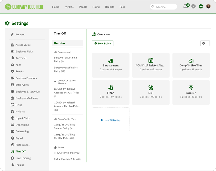Open the Bereavement category card
Viewport: 216px width, 171px height.
click(x=111, y=65)
